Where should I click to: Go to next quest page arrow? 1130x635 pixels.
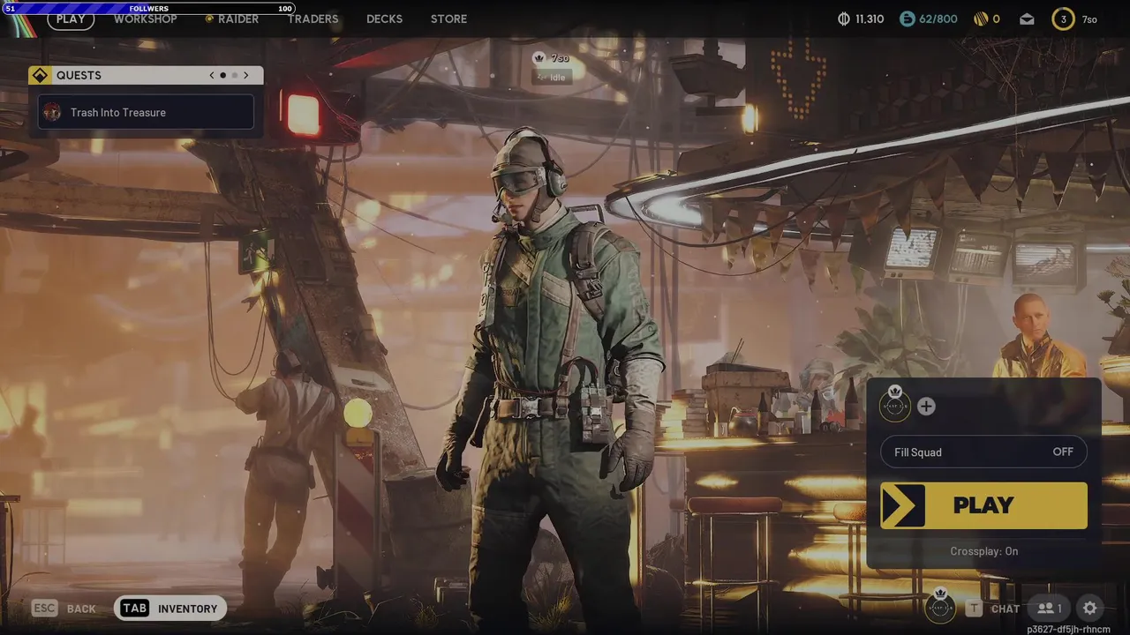pos(246,75)
